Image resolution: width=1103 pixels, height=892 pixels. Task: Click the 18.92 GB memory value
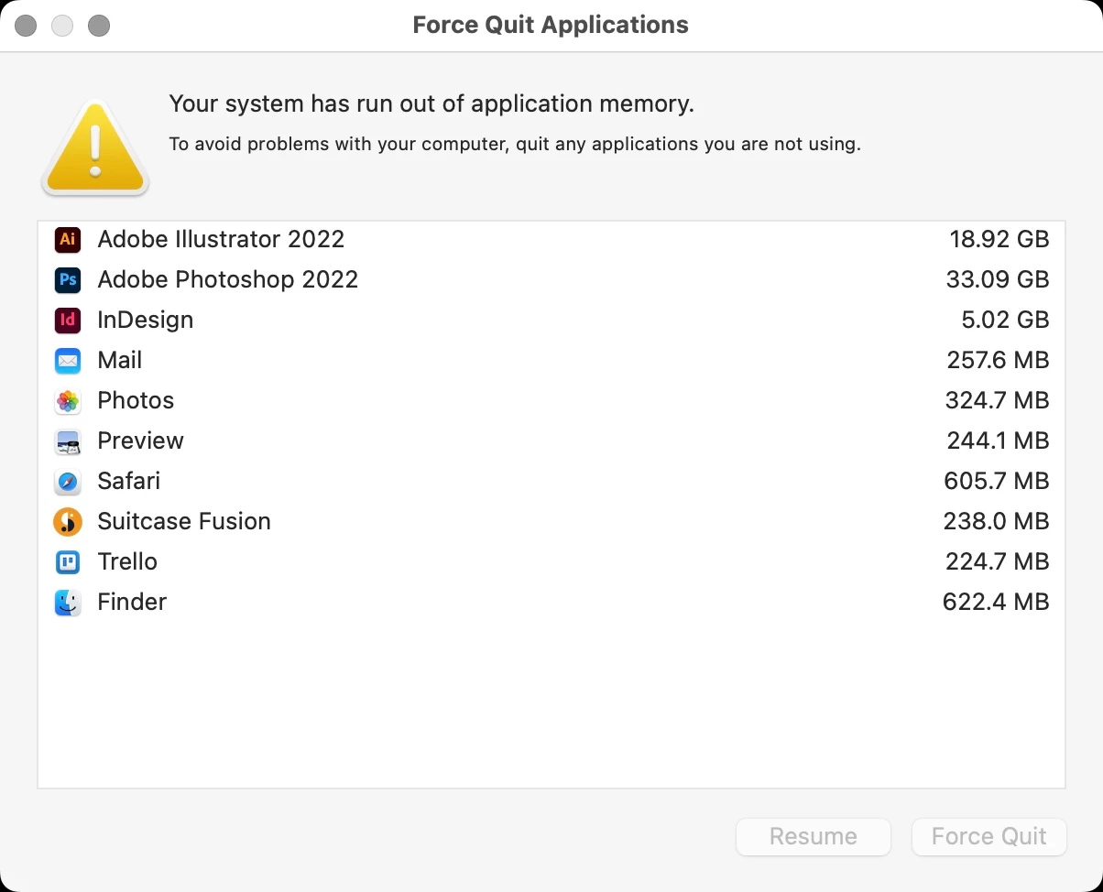pyautogui.click(x=999, y=239)
